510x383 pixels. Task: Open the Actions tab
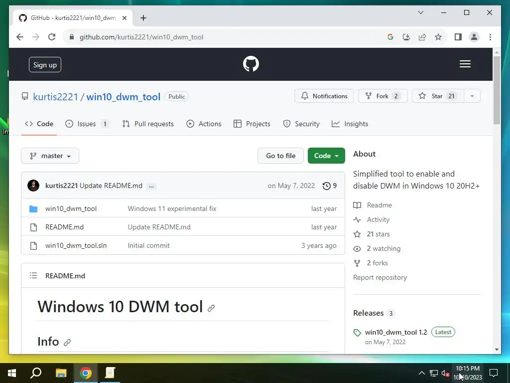(204, 124)
